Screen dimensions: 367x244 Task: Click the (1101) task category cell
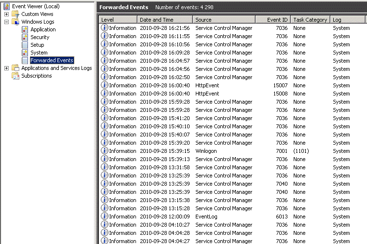tap(301, 151)
